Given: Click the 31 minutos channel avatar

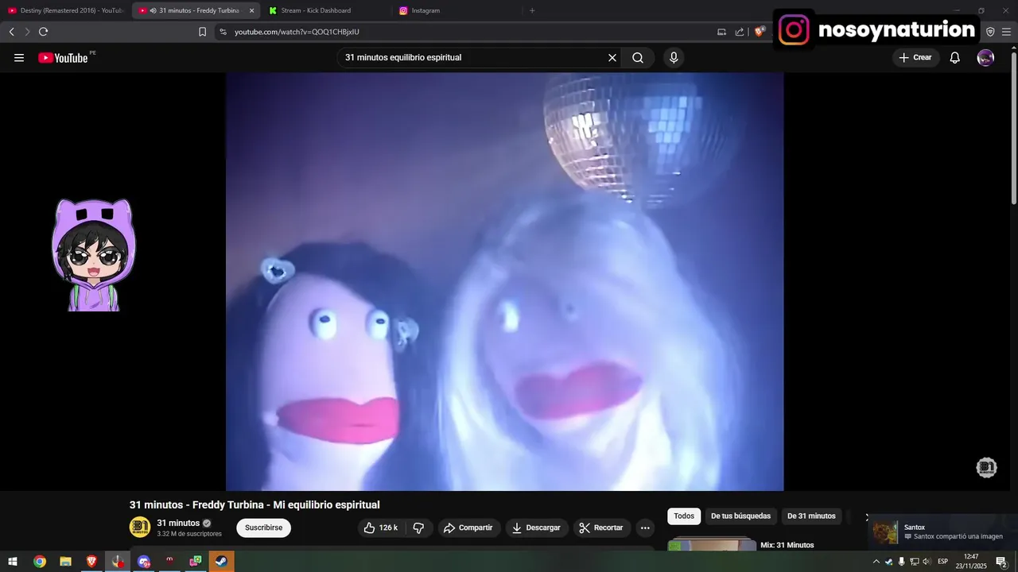Looking at the screenshot, I should pyautogui.click(x=140, y=528).
